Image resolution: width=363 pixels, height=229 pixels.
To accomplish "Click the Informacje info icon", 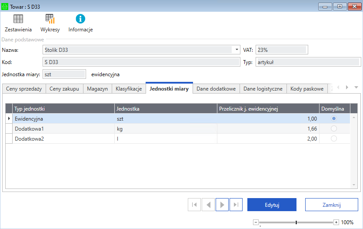I will pos(80,19).
